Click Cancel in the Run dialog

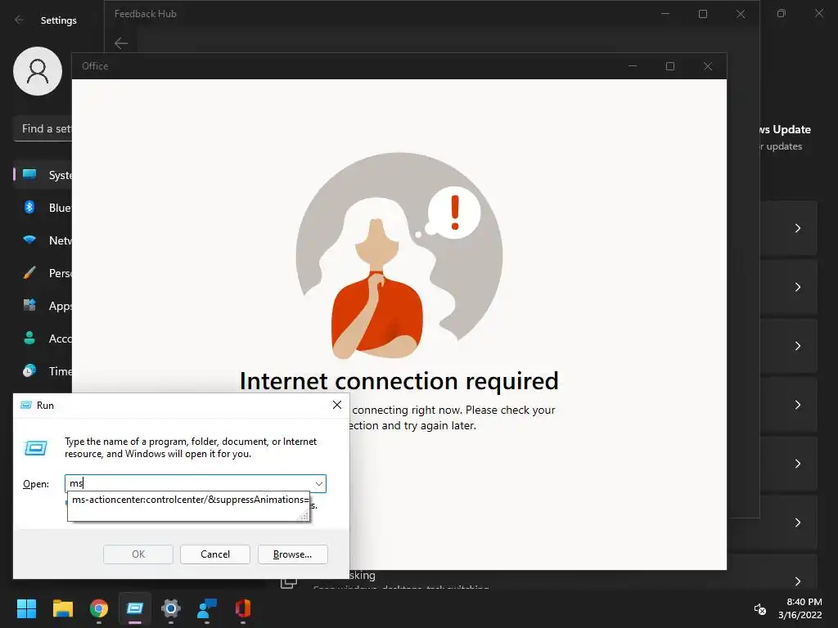[215, 554]
